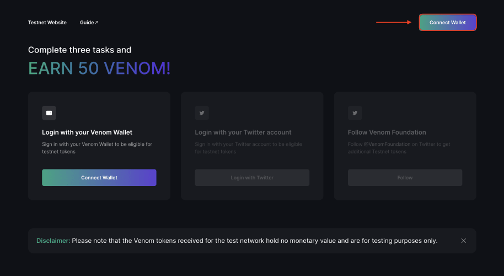Click the @VenomFoundation handle text
Screen dimensions: 504x276
[x=387, y=144]
